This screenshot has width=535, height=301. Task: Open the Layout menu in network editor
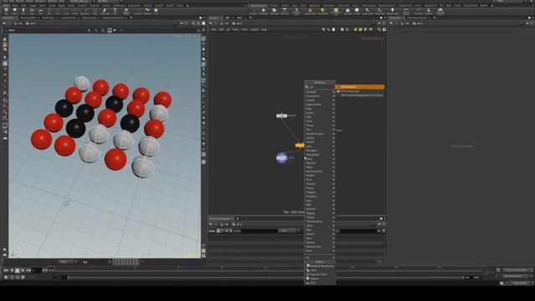[x=254, y=30]
